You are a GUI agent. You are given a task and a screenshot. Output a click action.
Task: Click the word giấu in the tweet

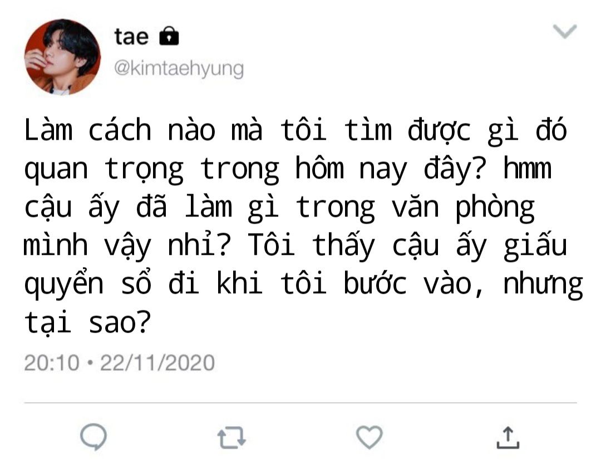pyautogui.click(x=535, y=246)
